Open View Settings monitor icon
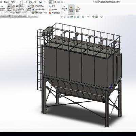 click(101, 17)
